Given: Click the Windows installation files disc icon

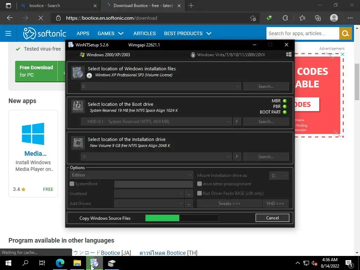Looking at the screenshot, I should [78, 72].
